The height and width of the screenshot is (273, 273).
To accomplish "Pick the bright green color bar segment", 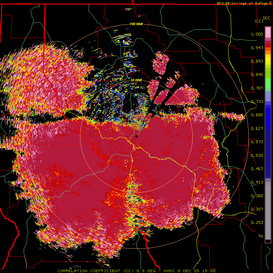I will (x=268, y=83).
